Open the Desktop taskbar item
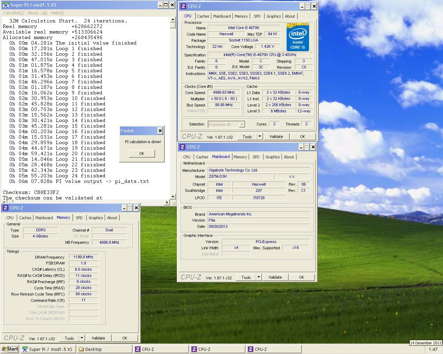The height and width of the screenshot is (354, 443). (104, 349)
